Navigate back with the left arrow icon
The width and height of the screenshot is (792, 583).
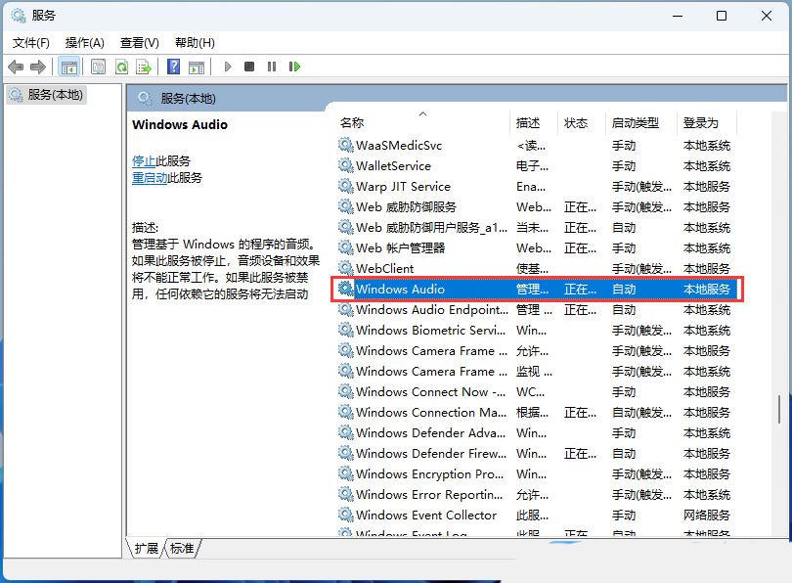[x=18, y=67]
